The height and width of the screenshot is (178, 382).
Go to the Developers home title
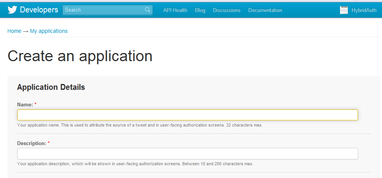tap(39, 10)
